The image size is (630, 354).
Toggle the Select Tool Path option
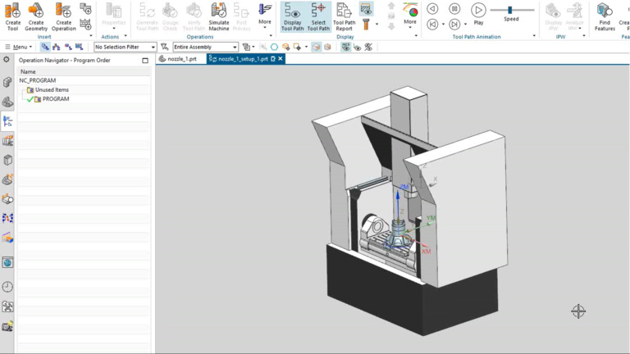coord(318,16)
